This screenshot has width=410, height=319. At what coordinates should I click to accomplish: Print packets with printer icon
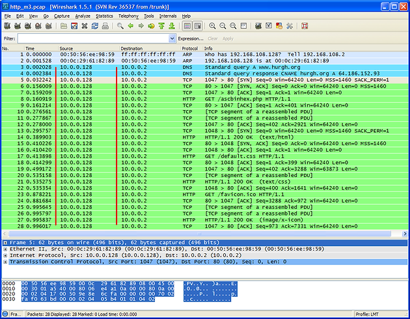pos(105,26)
